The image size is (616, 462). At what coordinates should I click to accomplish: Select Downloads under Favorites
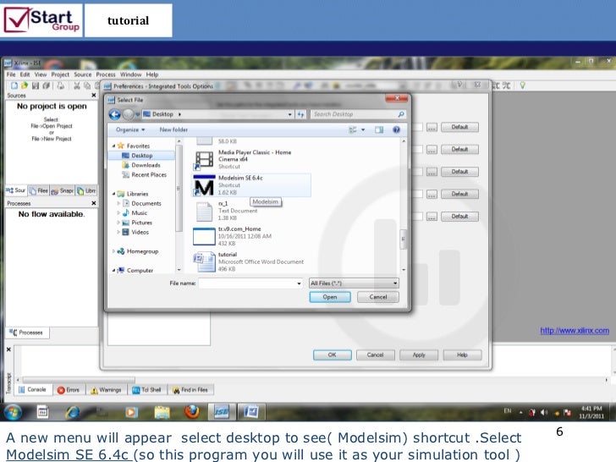pos(146,165)
